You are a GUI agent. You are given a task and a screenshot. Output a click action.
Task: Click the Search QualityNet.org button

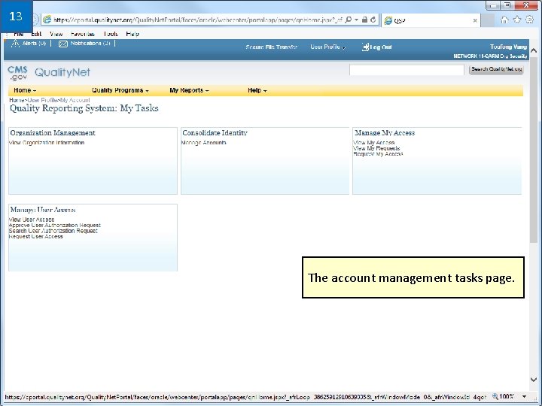click(x=496, y=69)
